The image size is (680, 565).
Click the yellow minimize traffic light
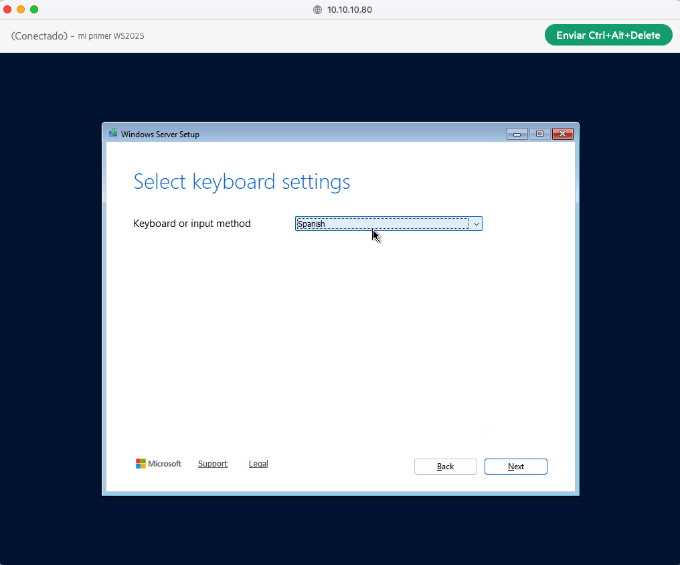[20, 9]
